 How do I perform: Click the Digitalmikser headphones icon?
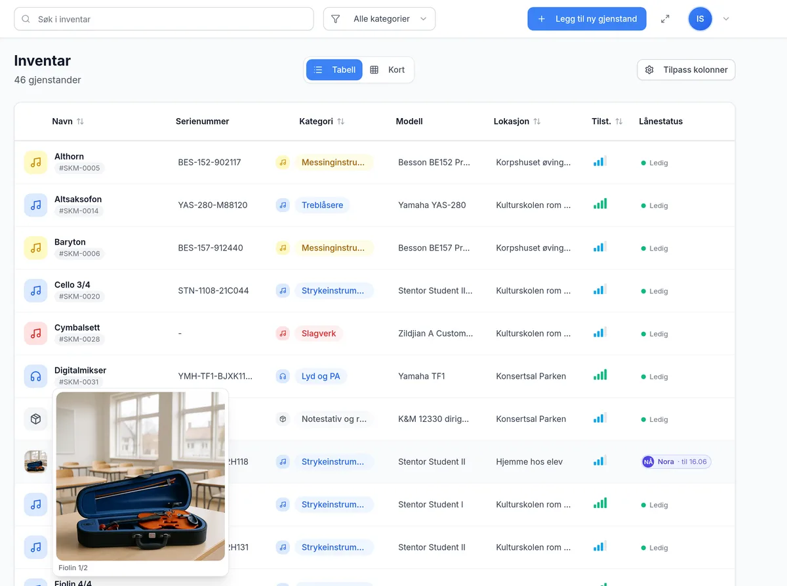coord(35,376)
